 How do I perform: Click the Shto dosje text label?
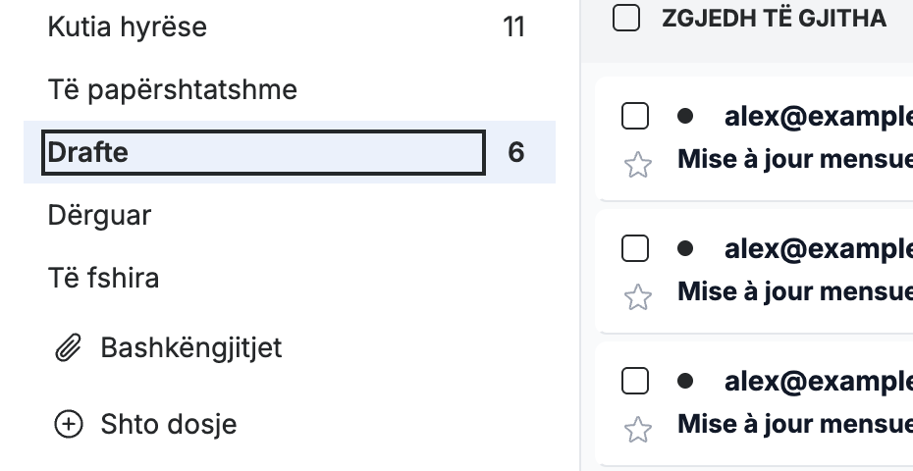169,424
